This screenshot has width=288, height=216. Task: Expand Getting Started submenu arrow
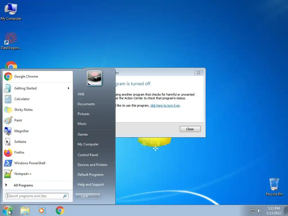[69, 88]
